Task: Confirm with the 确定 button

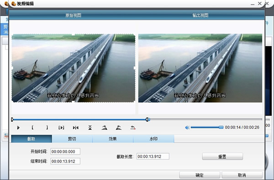Action: click(x=200, y=175)
